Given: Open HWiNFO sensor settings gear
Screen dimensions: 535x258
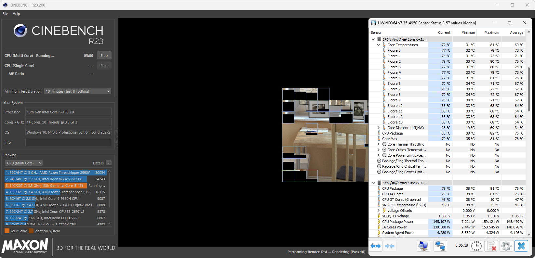Looking at the screenshot, I should point(506,246).
